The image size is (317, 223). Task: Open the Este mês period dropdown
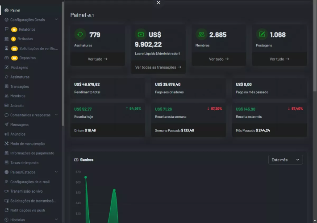(x=285, y=160)
